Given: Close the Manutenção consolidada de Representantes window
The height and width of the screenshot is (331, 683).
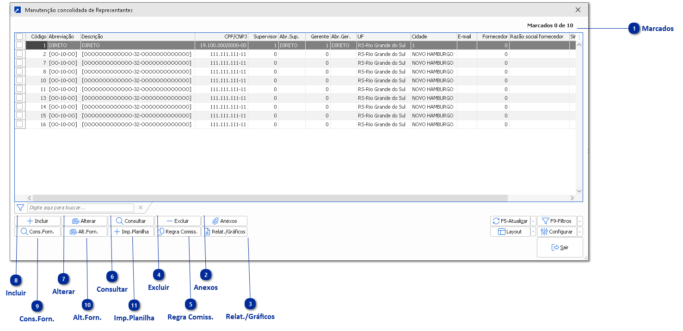Looking at the screenshot, I should [578, 9].
